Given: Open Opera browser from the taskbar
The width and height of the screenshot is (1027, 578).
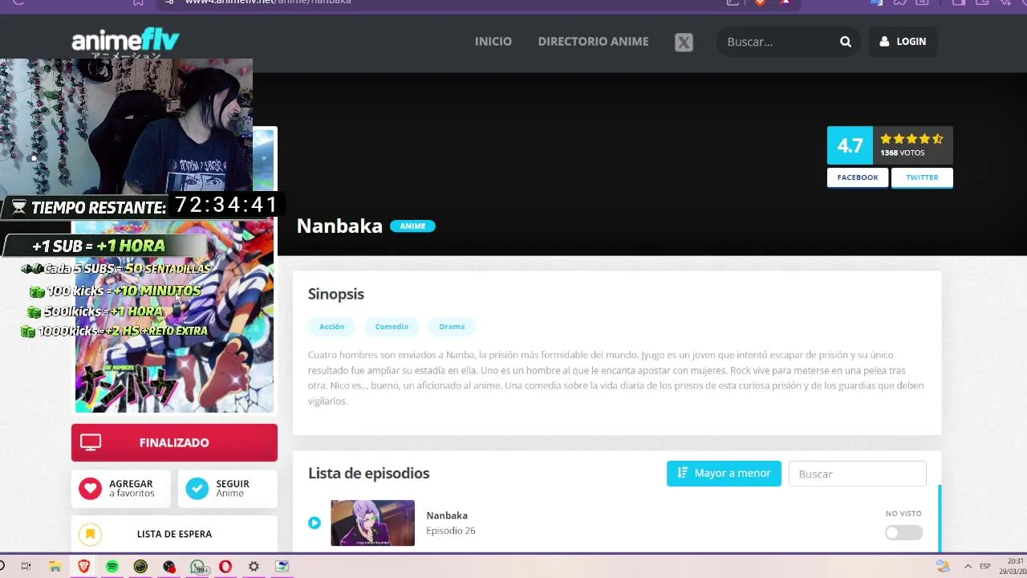Looking at the screenshot, I should 225,566.
